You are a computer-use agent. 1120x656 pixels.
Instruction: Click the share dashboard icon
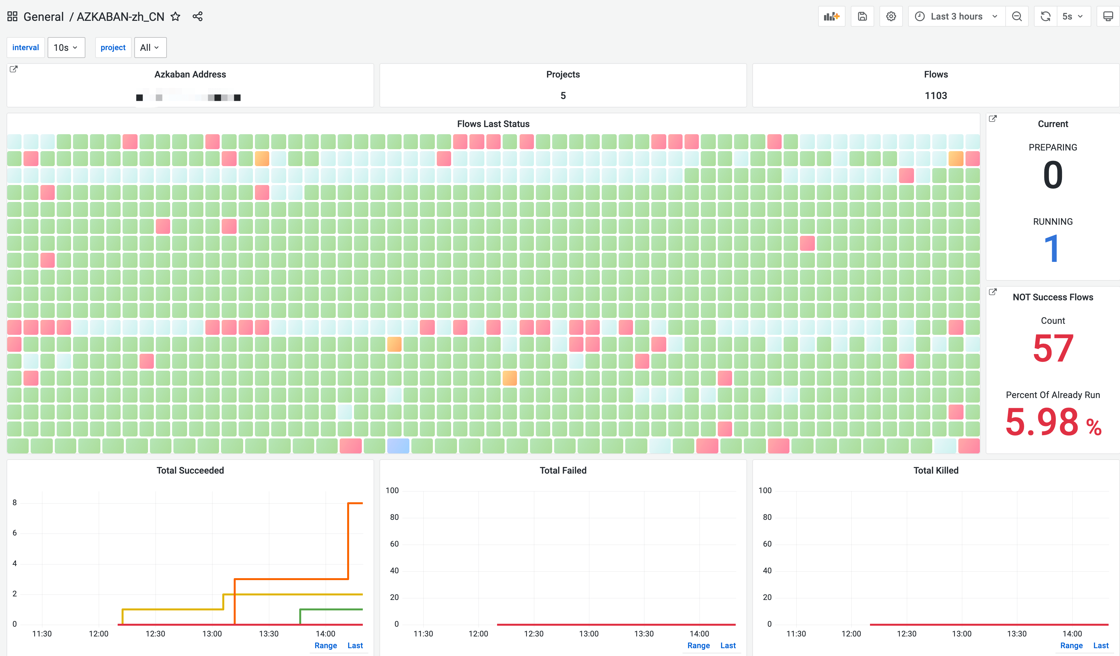pyautogui.click(x=197, y=16)
